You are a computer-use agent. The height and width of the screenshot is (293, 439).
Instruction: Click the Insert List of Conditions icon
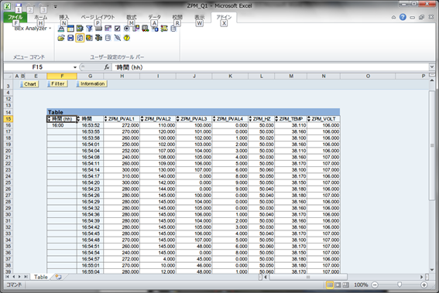click(x=136, y=29)
